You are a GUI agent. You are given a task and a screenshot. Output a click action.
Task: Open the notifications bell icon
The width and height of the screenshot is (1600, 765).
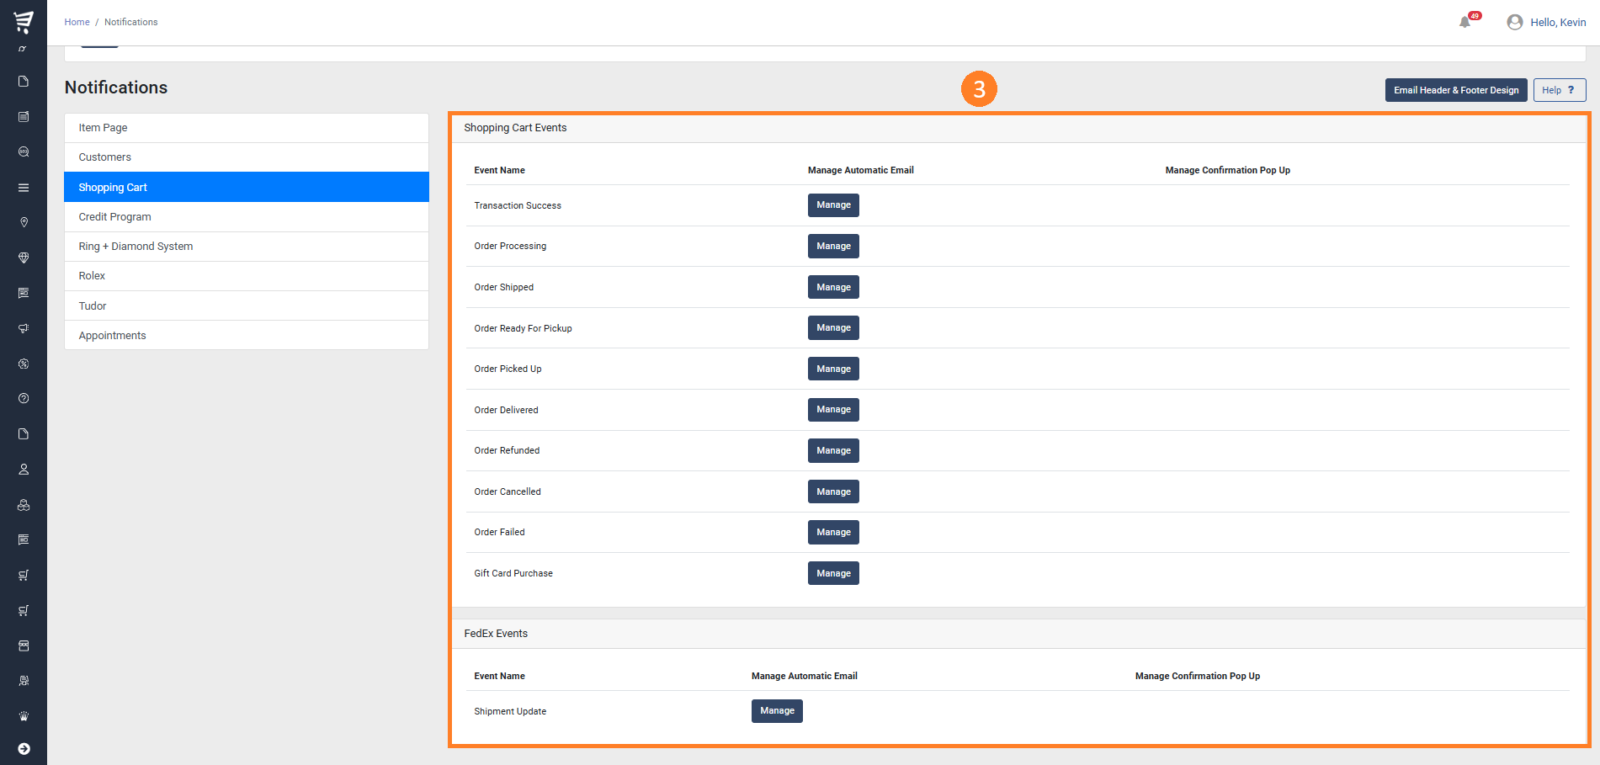click(x=1464, y=23)
